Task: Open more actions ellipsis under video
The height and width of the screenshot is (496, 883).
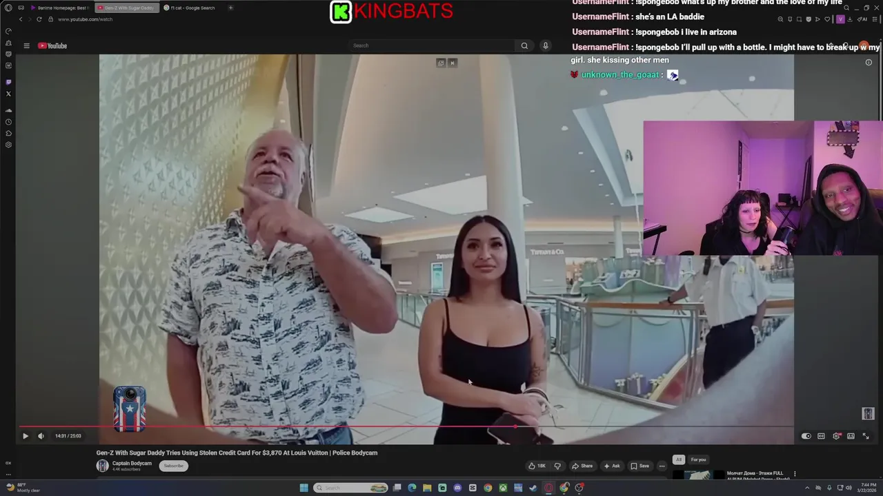Action: point(662,466)
